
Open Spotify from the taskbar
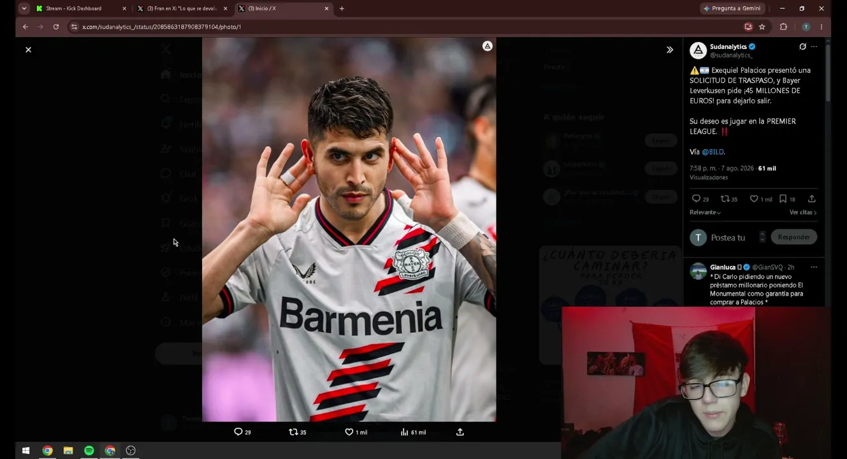click(x=89, y=451)
